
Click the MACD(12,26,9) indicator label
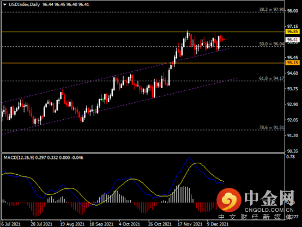(19, 157)
